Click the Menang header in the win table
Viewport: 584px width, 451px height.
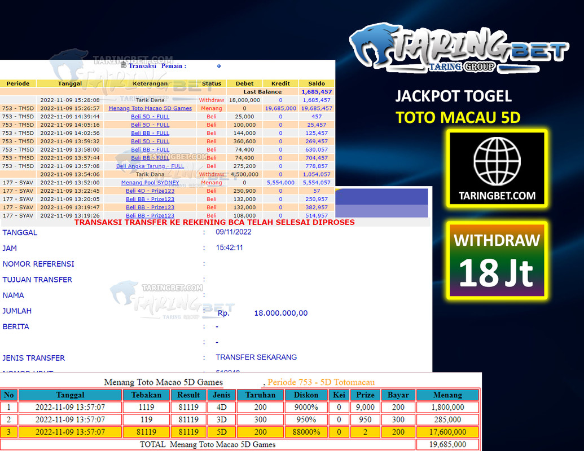[447, 395]
